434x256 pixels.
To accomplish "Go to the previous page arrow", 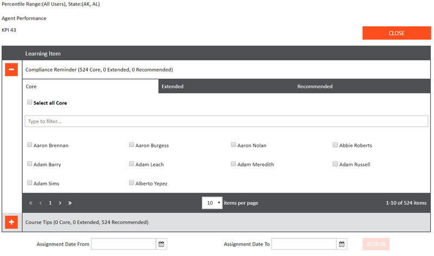I will (x=41, y=203).
